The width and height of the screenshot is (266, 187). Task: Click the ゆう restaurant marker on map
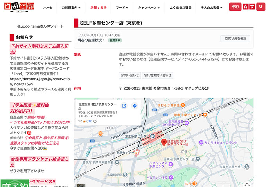tap(195, 183)
